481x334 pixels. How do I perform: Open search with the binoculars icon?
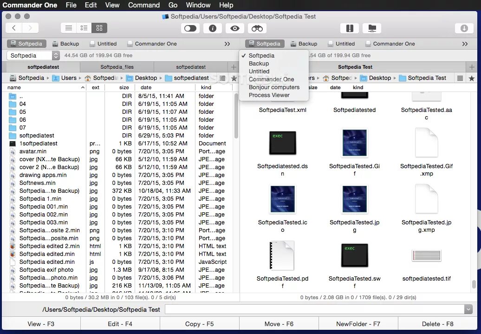pos(257,28)
